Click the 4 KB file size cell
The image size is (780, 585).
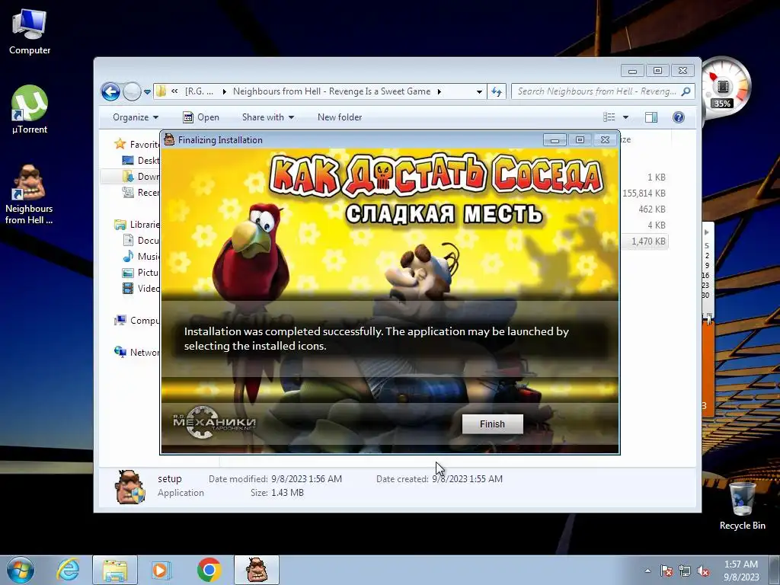coord(656,225)
